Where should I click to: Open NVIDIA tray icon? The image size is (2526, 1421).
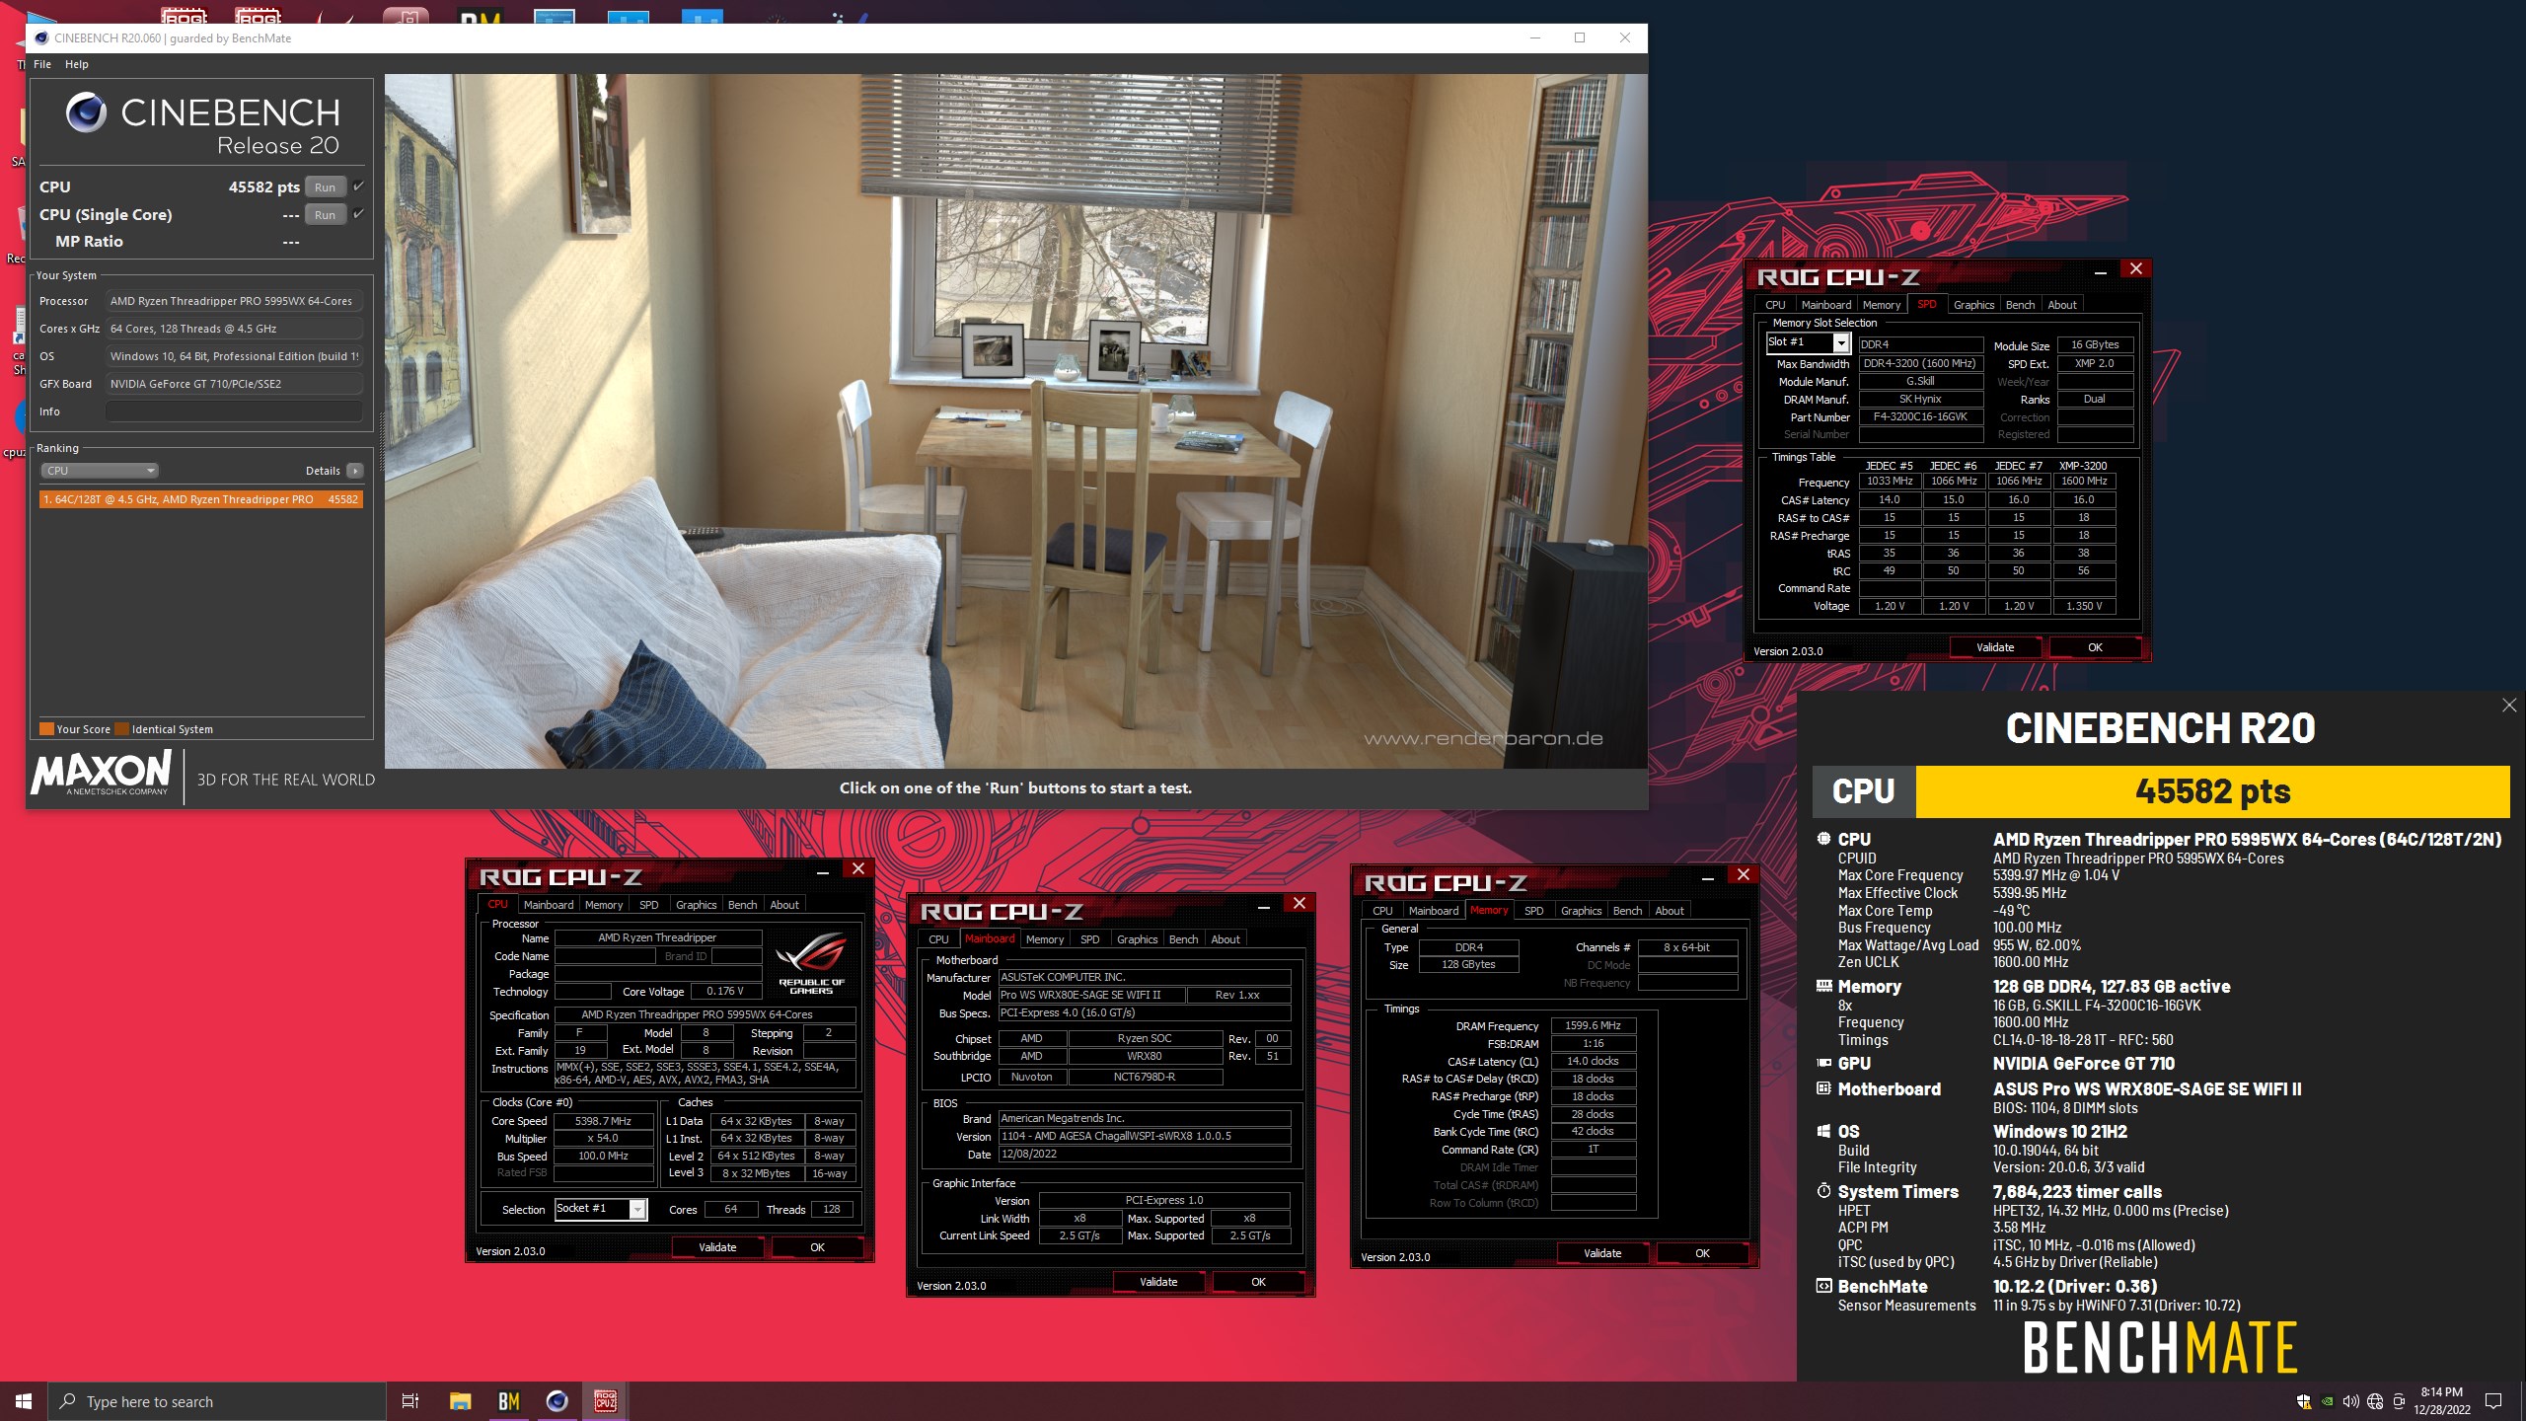2328,1401
